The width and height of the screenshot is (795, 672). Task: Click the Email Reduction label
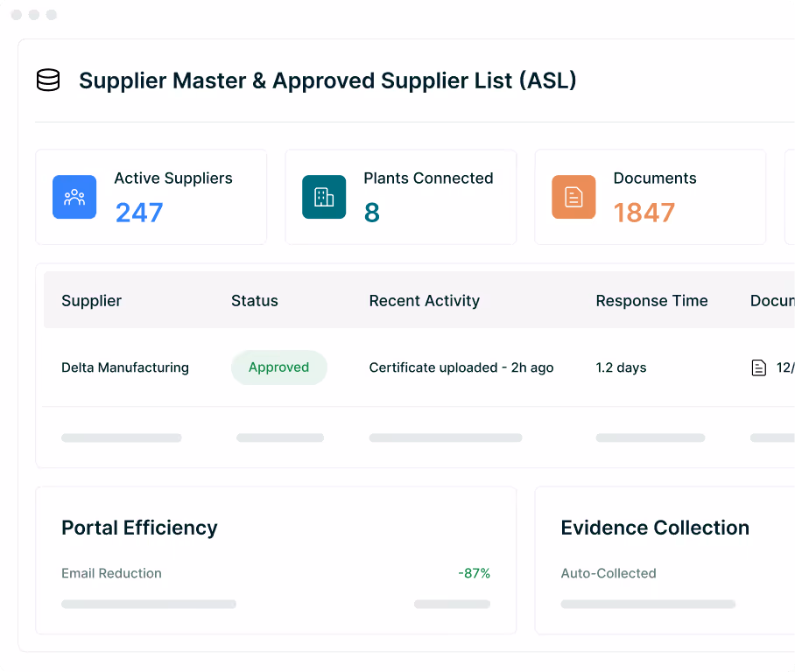tap(111, 573)
